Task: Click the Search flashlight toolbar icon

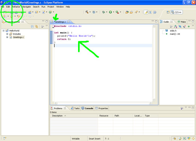Action: pos(136,12)
